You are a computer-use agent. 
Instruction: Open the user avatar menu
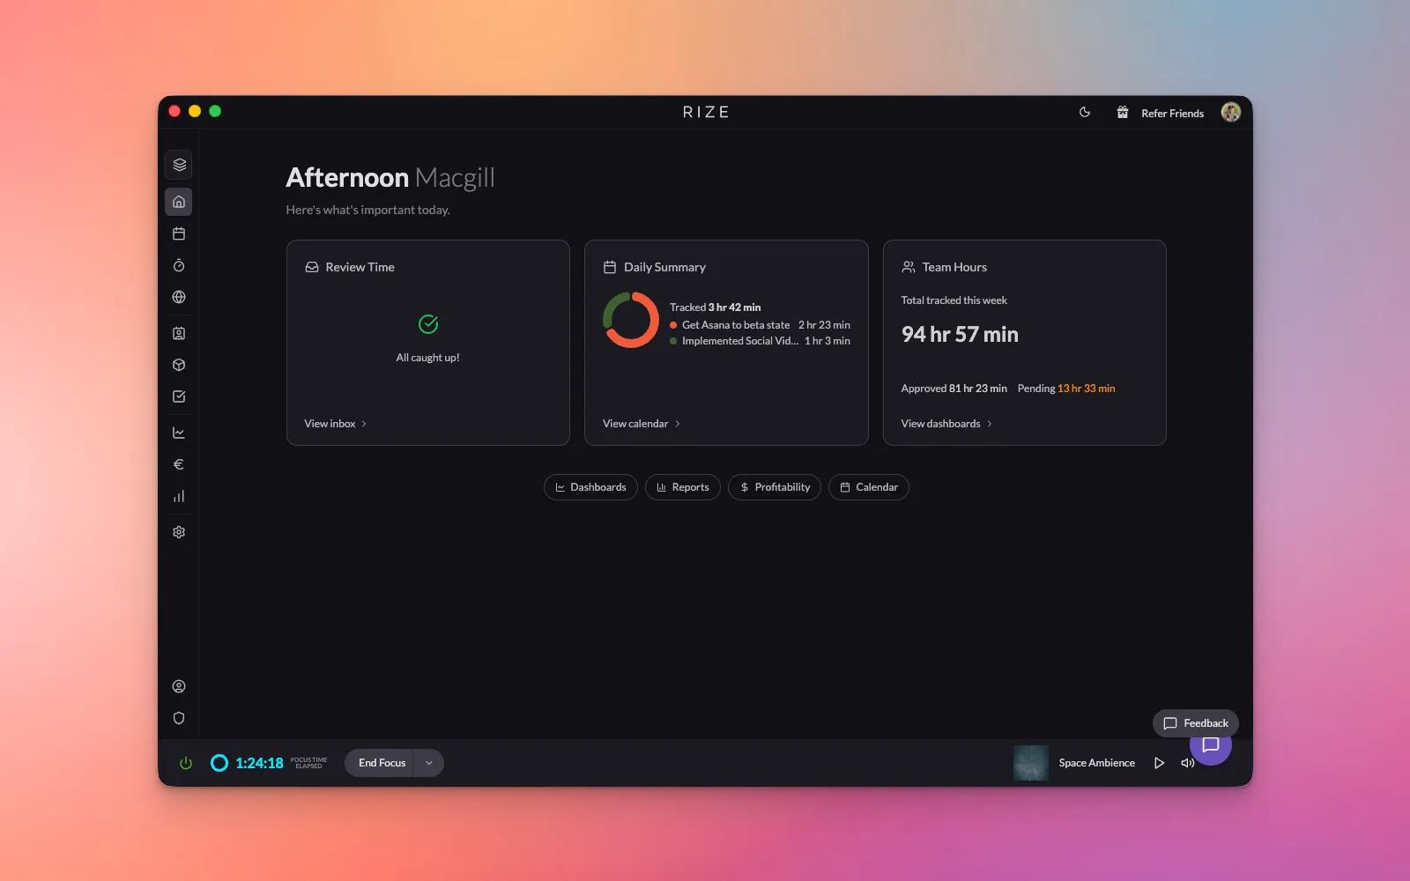coord(1231,112)
